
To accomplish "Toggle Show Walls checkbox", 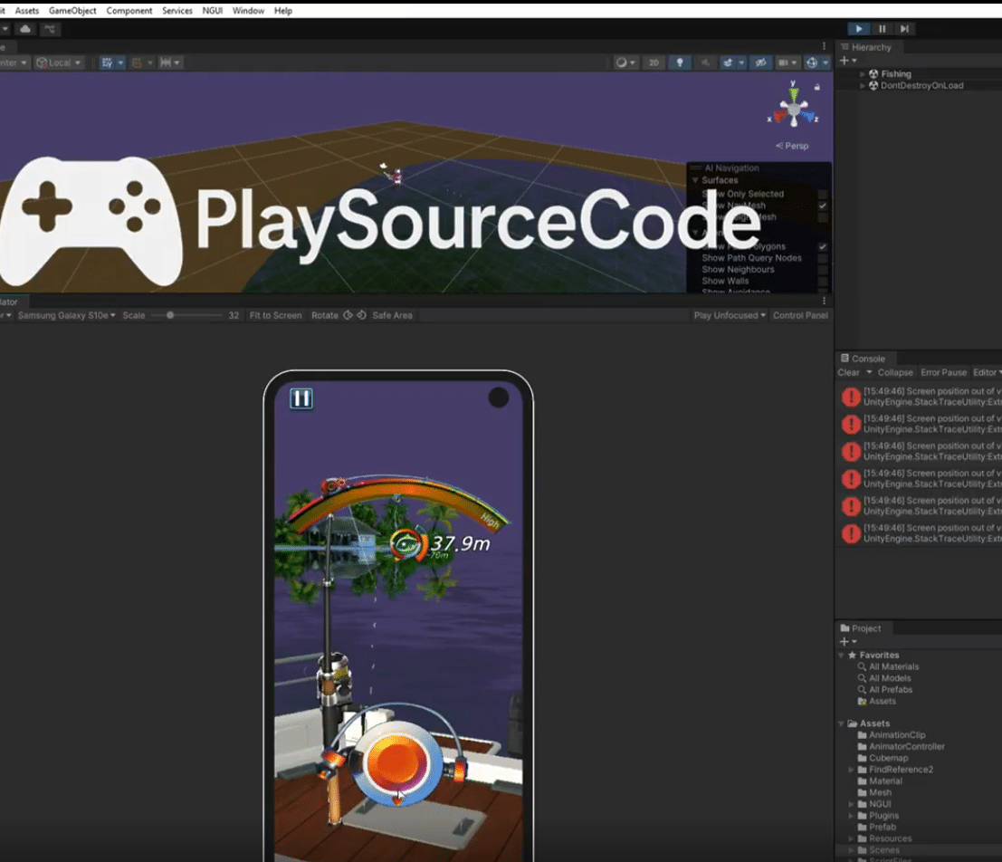I will point(823,282).
